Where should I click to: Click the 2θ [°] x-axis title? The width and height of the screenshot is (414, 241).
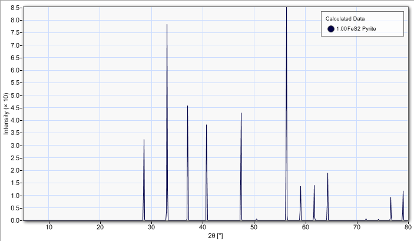tap(217, 235)
